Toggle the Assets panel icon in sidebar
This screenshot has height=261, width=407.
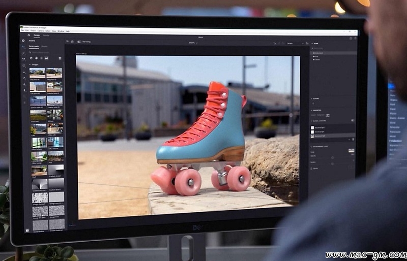click(x=23, y=41)
